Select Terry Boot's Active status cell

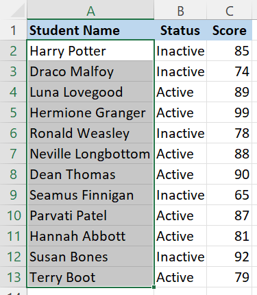coord(180,277)
